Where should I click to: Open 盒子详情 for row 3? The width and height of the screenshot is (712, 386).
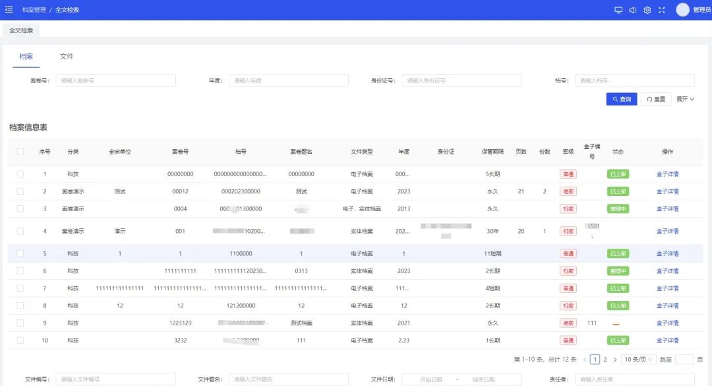667,209
